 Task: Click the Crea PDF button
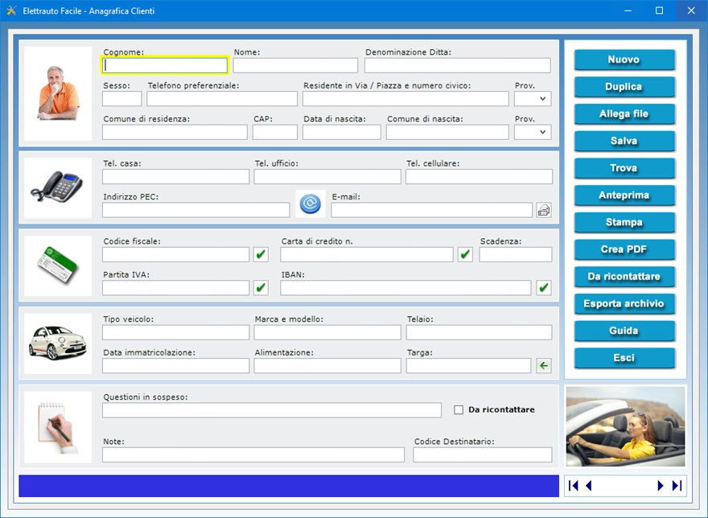(x=624, y=249)
